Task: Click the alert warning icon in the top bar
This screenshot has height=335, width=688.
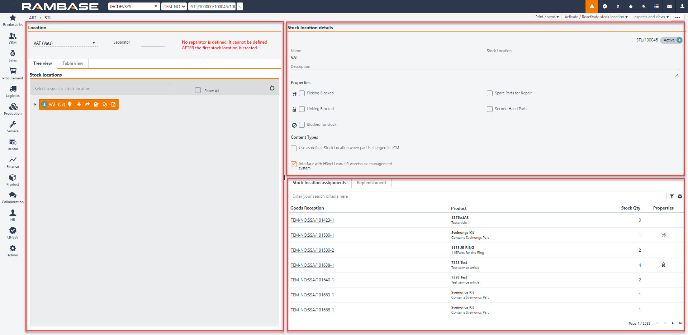Action: click(x=592, y=6)
